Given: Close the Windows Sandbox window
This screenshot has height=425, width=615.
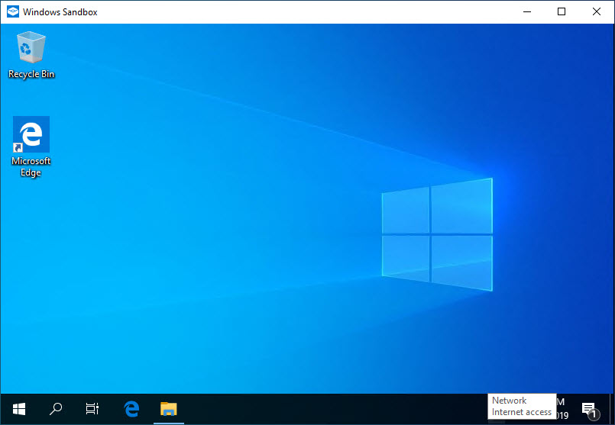Looking at the screenshot, I should (x=596, y=11).
